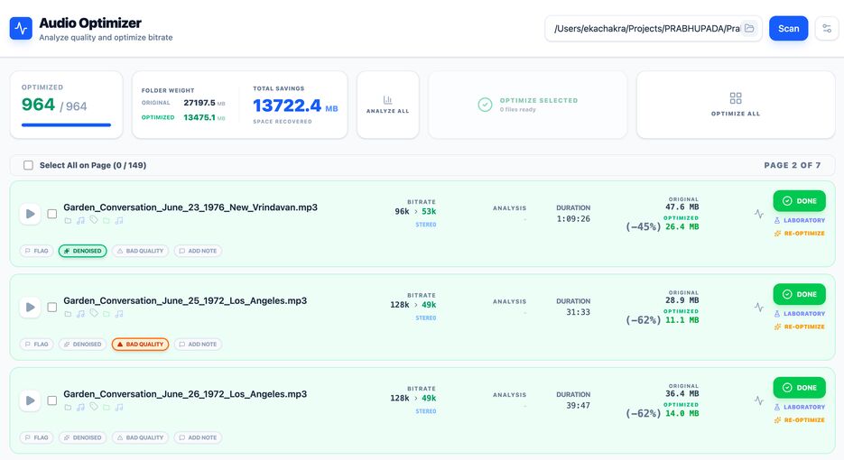Click the blue Scan button
The height and width of the screenshot is (460, 844).
coord(789,29)
